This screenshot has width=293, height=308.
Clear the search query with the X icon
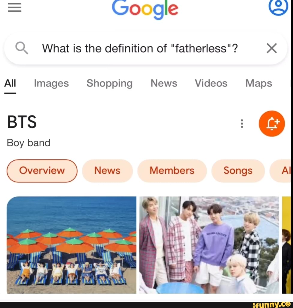pos(272,48)
